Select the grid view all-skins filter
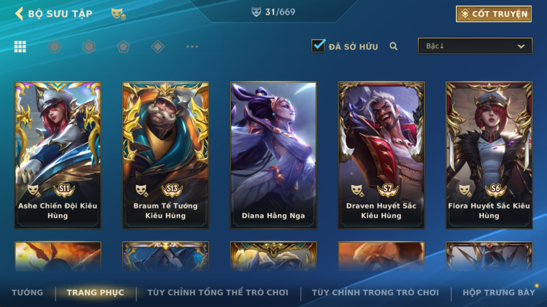 (x=20, y=47)
